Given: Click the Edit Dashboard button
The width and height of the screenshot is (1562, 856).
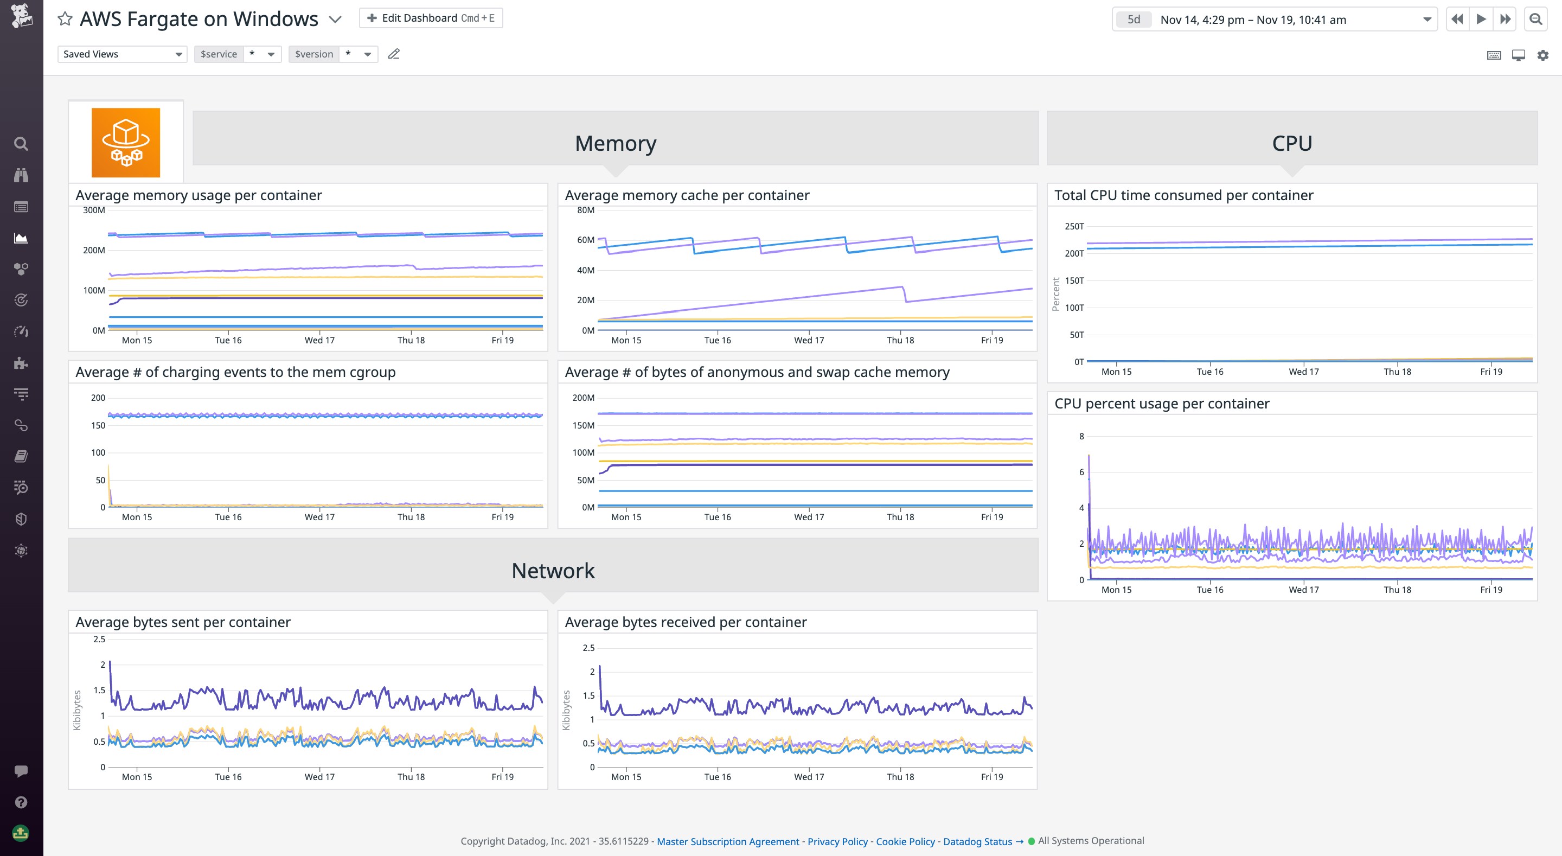Looking at the screenshot, I should tap(431, 17).
